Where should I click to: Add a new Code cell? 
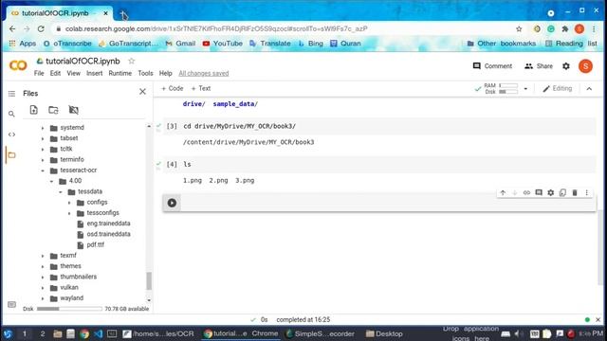point(173,88)
